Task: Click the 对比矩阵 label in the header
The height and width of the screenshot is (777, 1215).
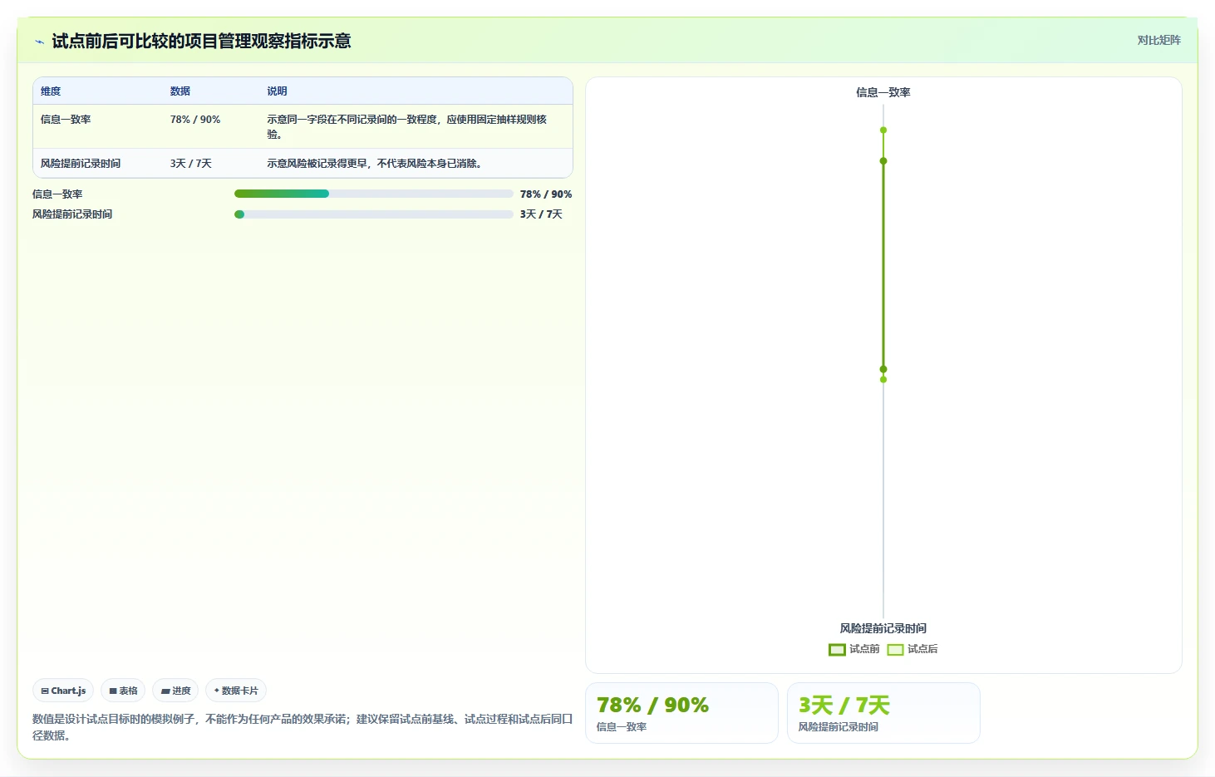Action: click(x=1158, y=40)
